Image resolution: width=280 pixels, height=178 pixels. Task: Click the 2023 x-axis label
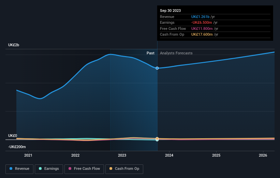pyautogui.click(x=122, y=155)
